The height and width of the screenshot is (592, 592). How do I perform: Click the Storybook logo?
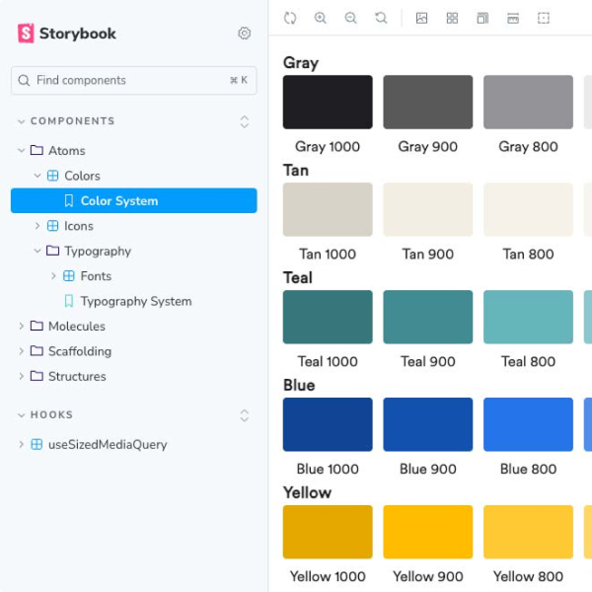(67, 34)
